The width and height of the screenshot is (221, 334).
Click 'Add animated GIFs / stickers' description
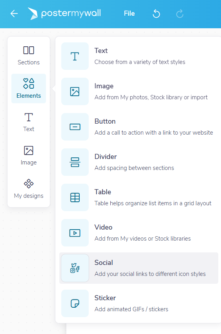point(131,309)
